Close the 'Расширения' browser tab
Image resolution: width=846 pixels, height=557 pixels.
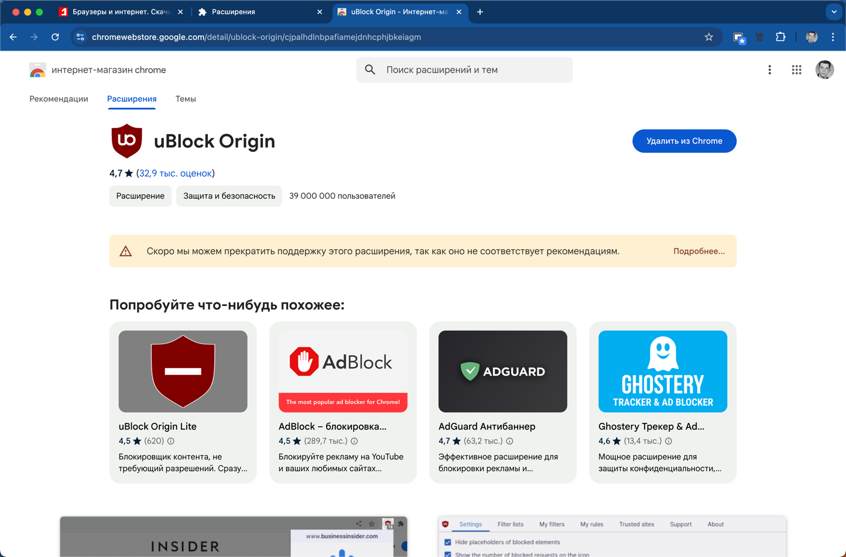[320, 12]
